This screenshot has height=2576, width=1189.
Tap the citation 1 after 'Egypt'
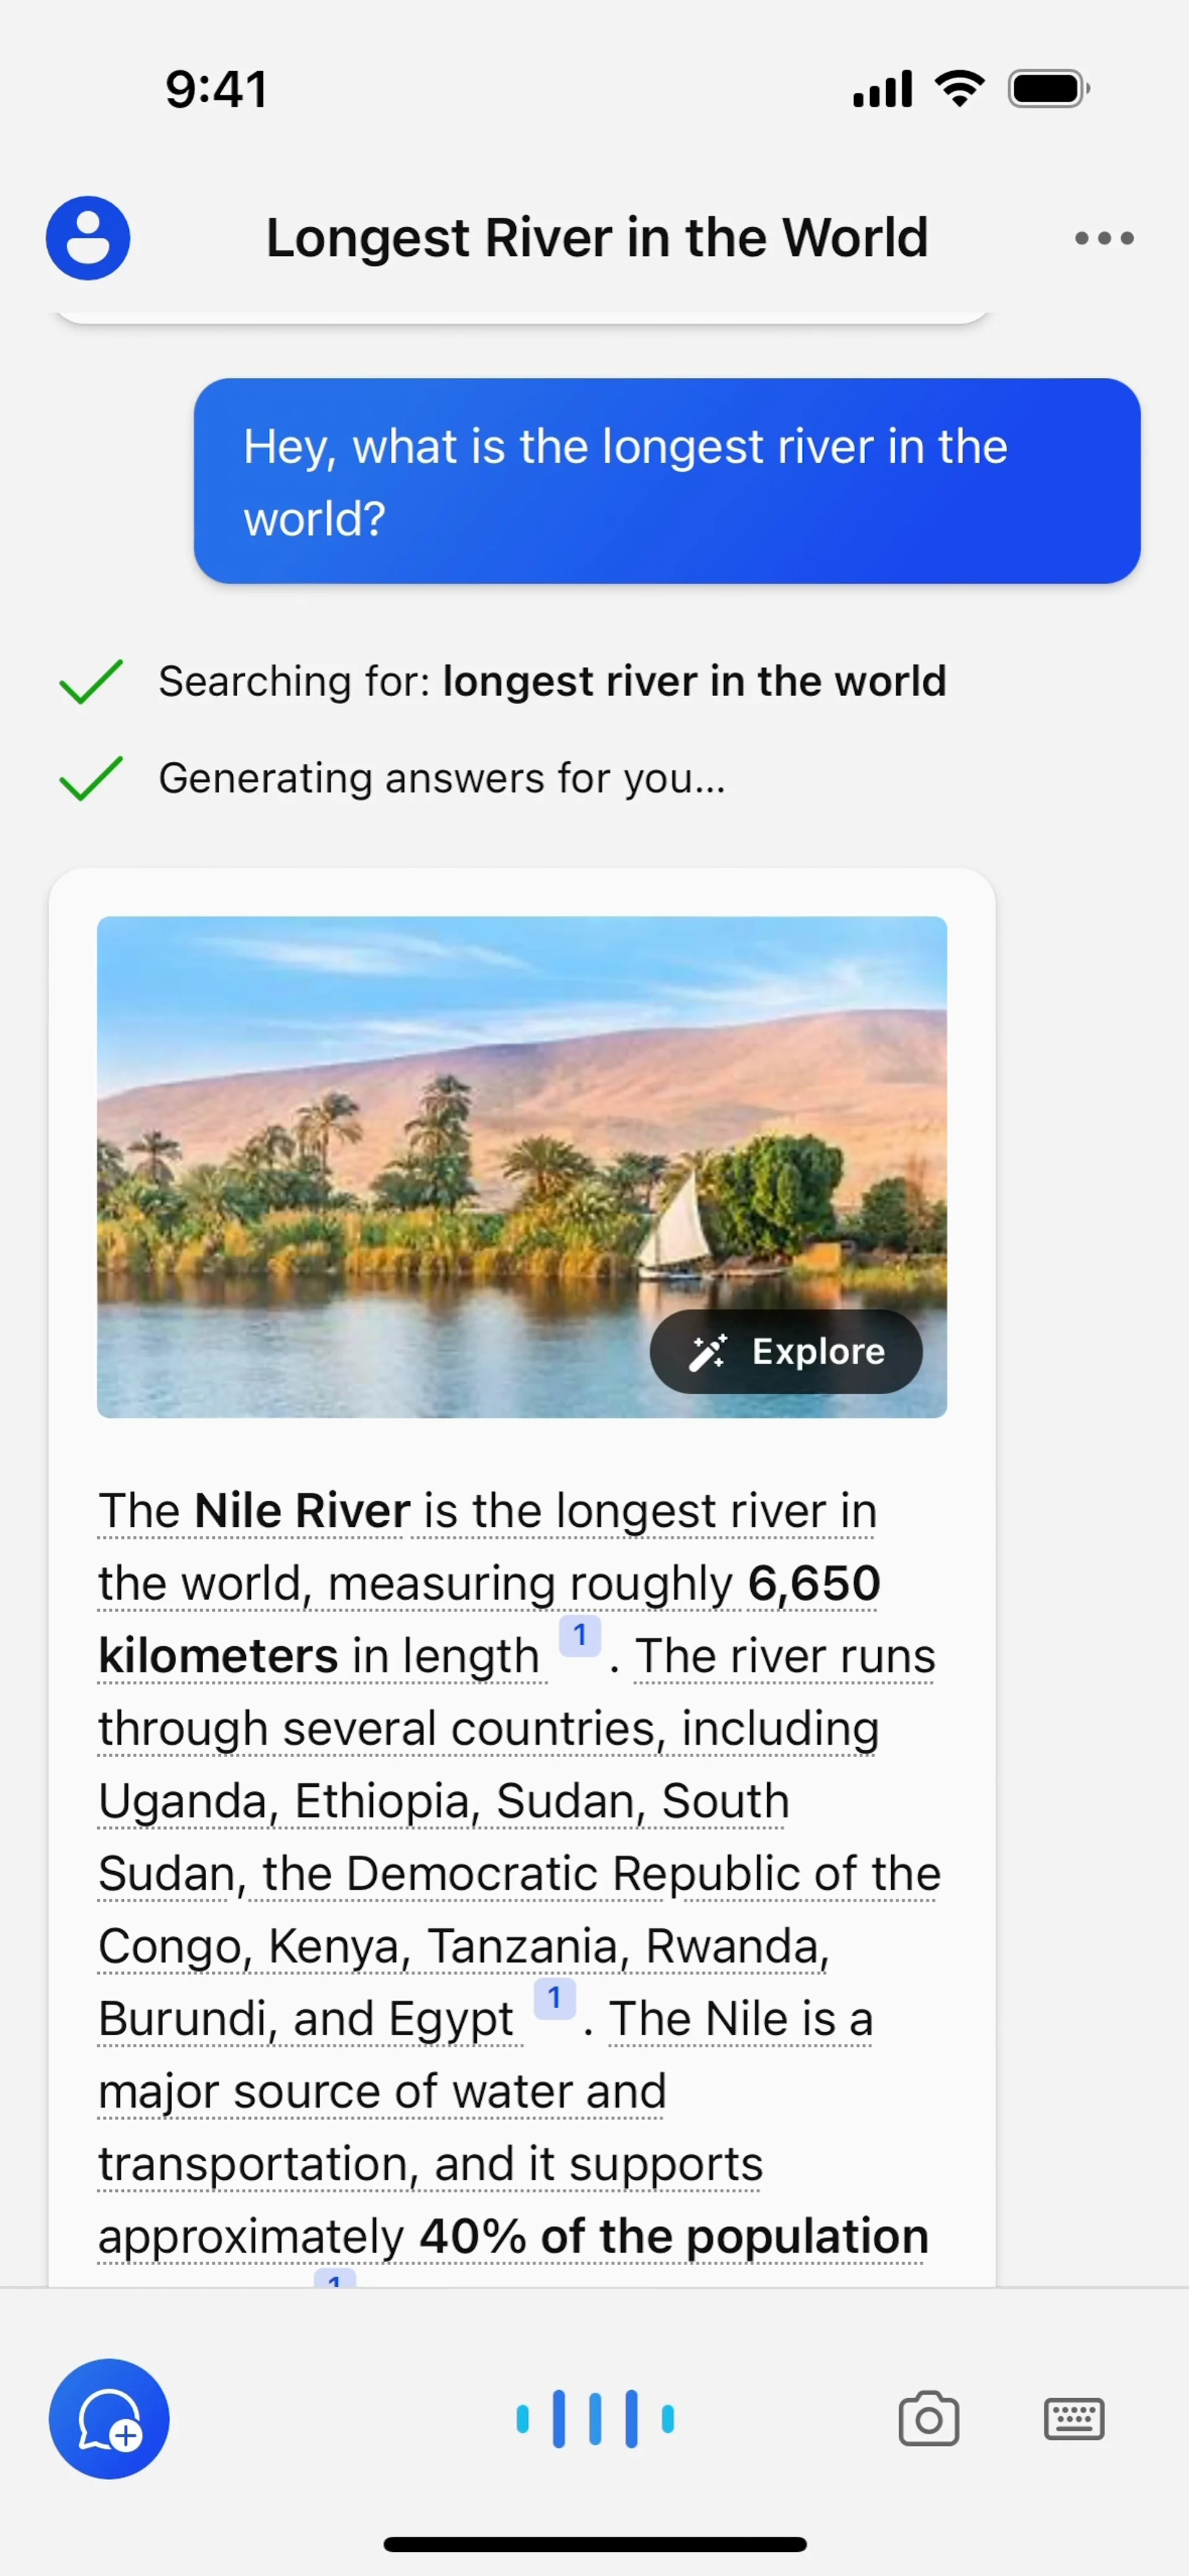tap(554, 1998)
